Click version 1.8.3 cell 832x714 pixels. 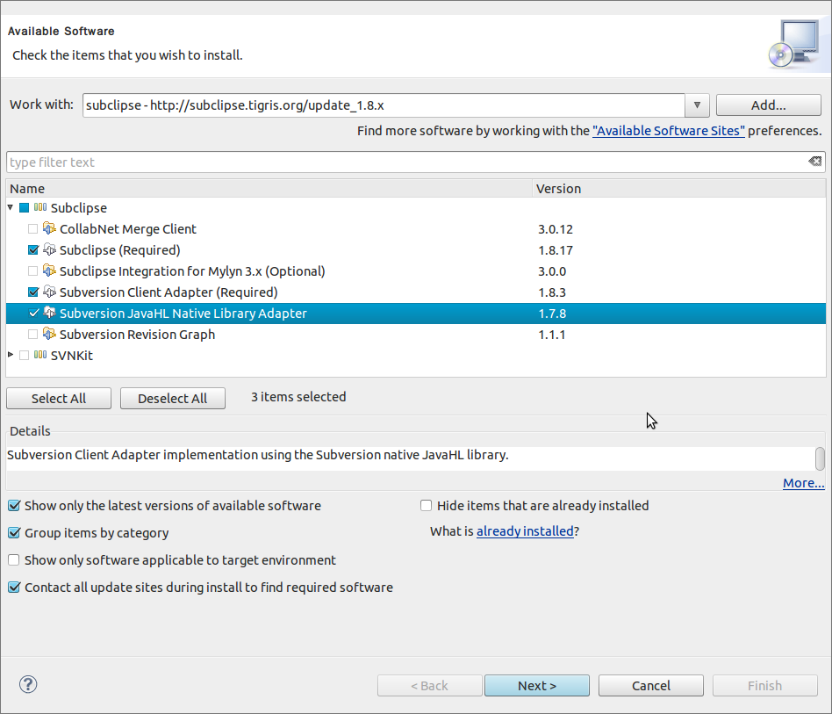pos(552,292)
